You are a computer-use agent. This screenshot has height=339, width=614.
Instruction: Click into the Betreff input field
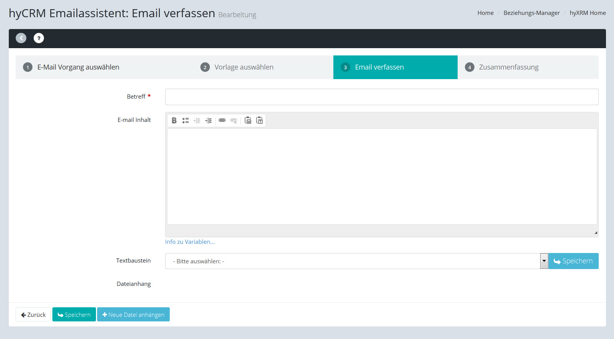[x=382, y=97]
